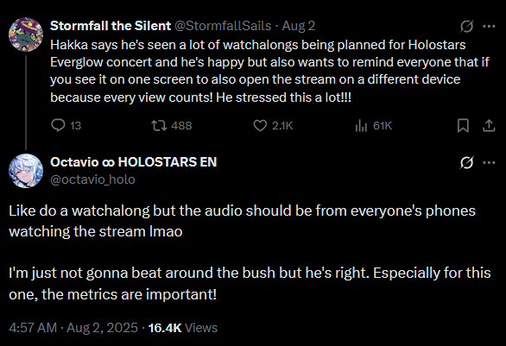Bookmark Stormfall the Silent's tweet

coord(463,125)
